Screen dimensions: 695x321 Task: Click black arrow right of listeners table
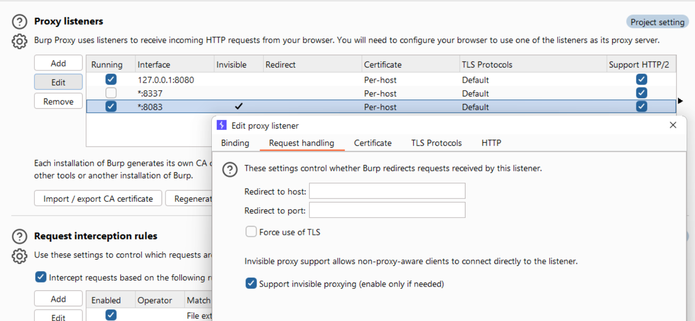[x=680, y=101]
